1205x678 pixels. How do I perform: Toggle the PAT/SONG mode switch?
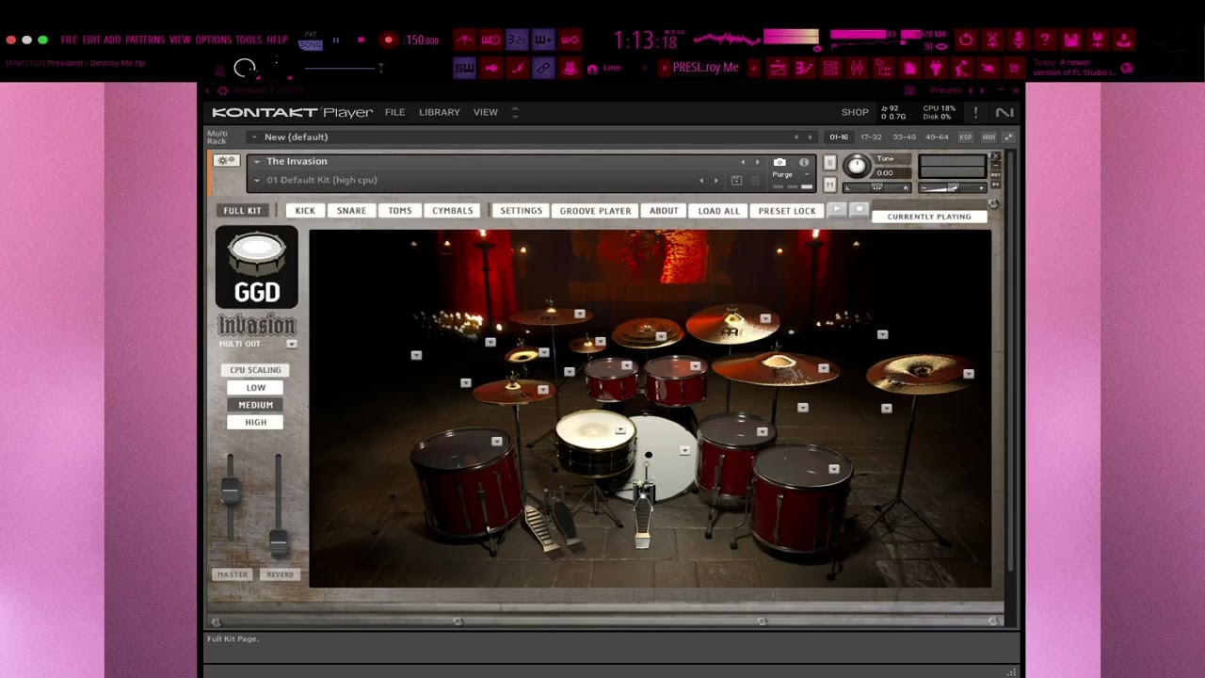[310, 40]
